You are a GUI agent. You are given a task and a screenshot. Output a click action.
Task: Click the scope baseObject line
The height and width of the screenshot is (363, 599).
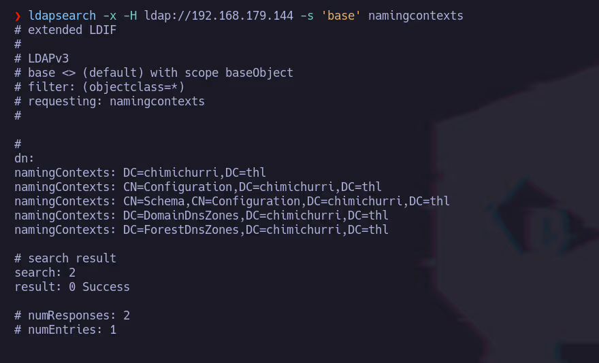click(154, 73)
